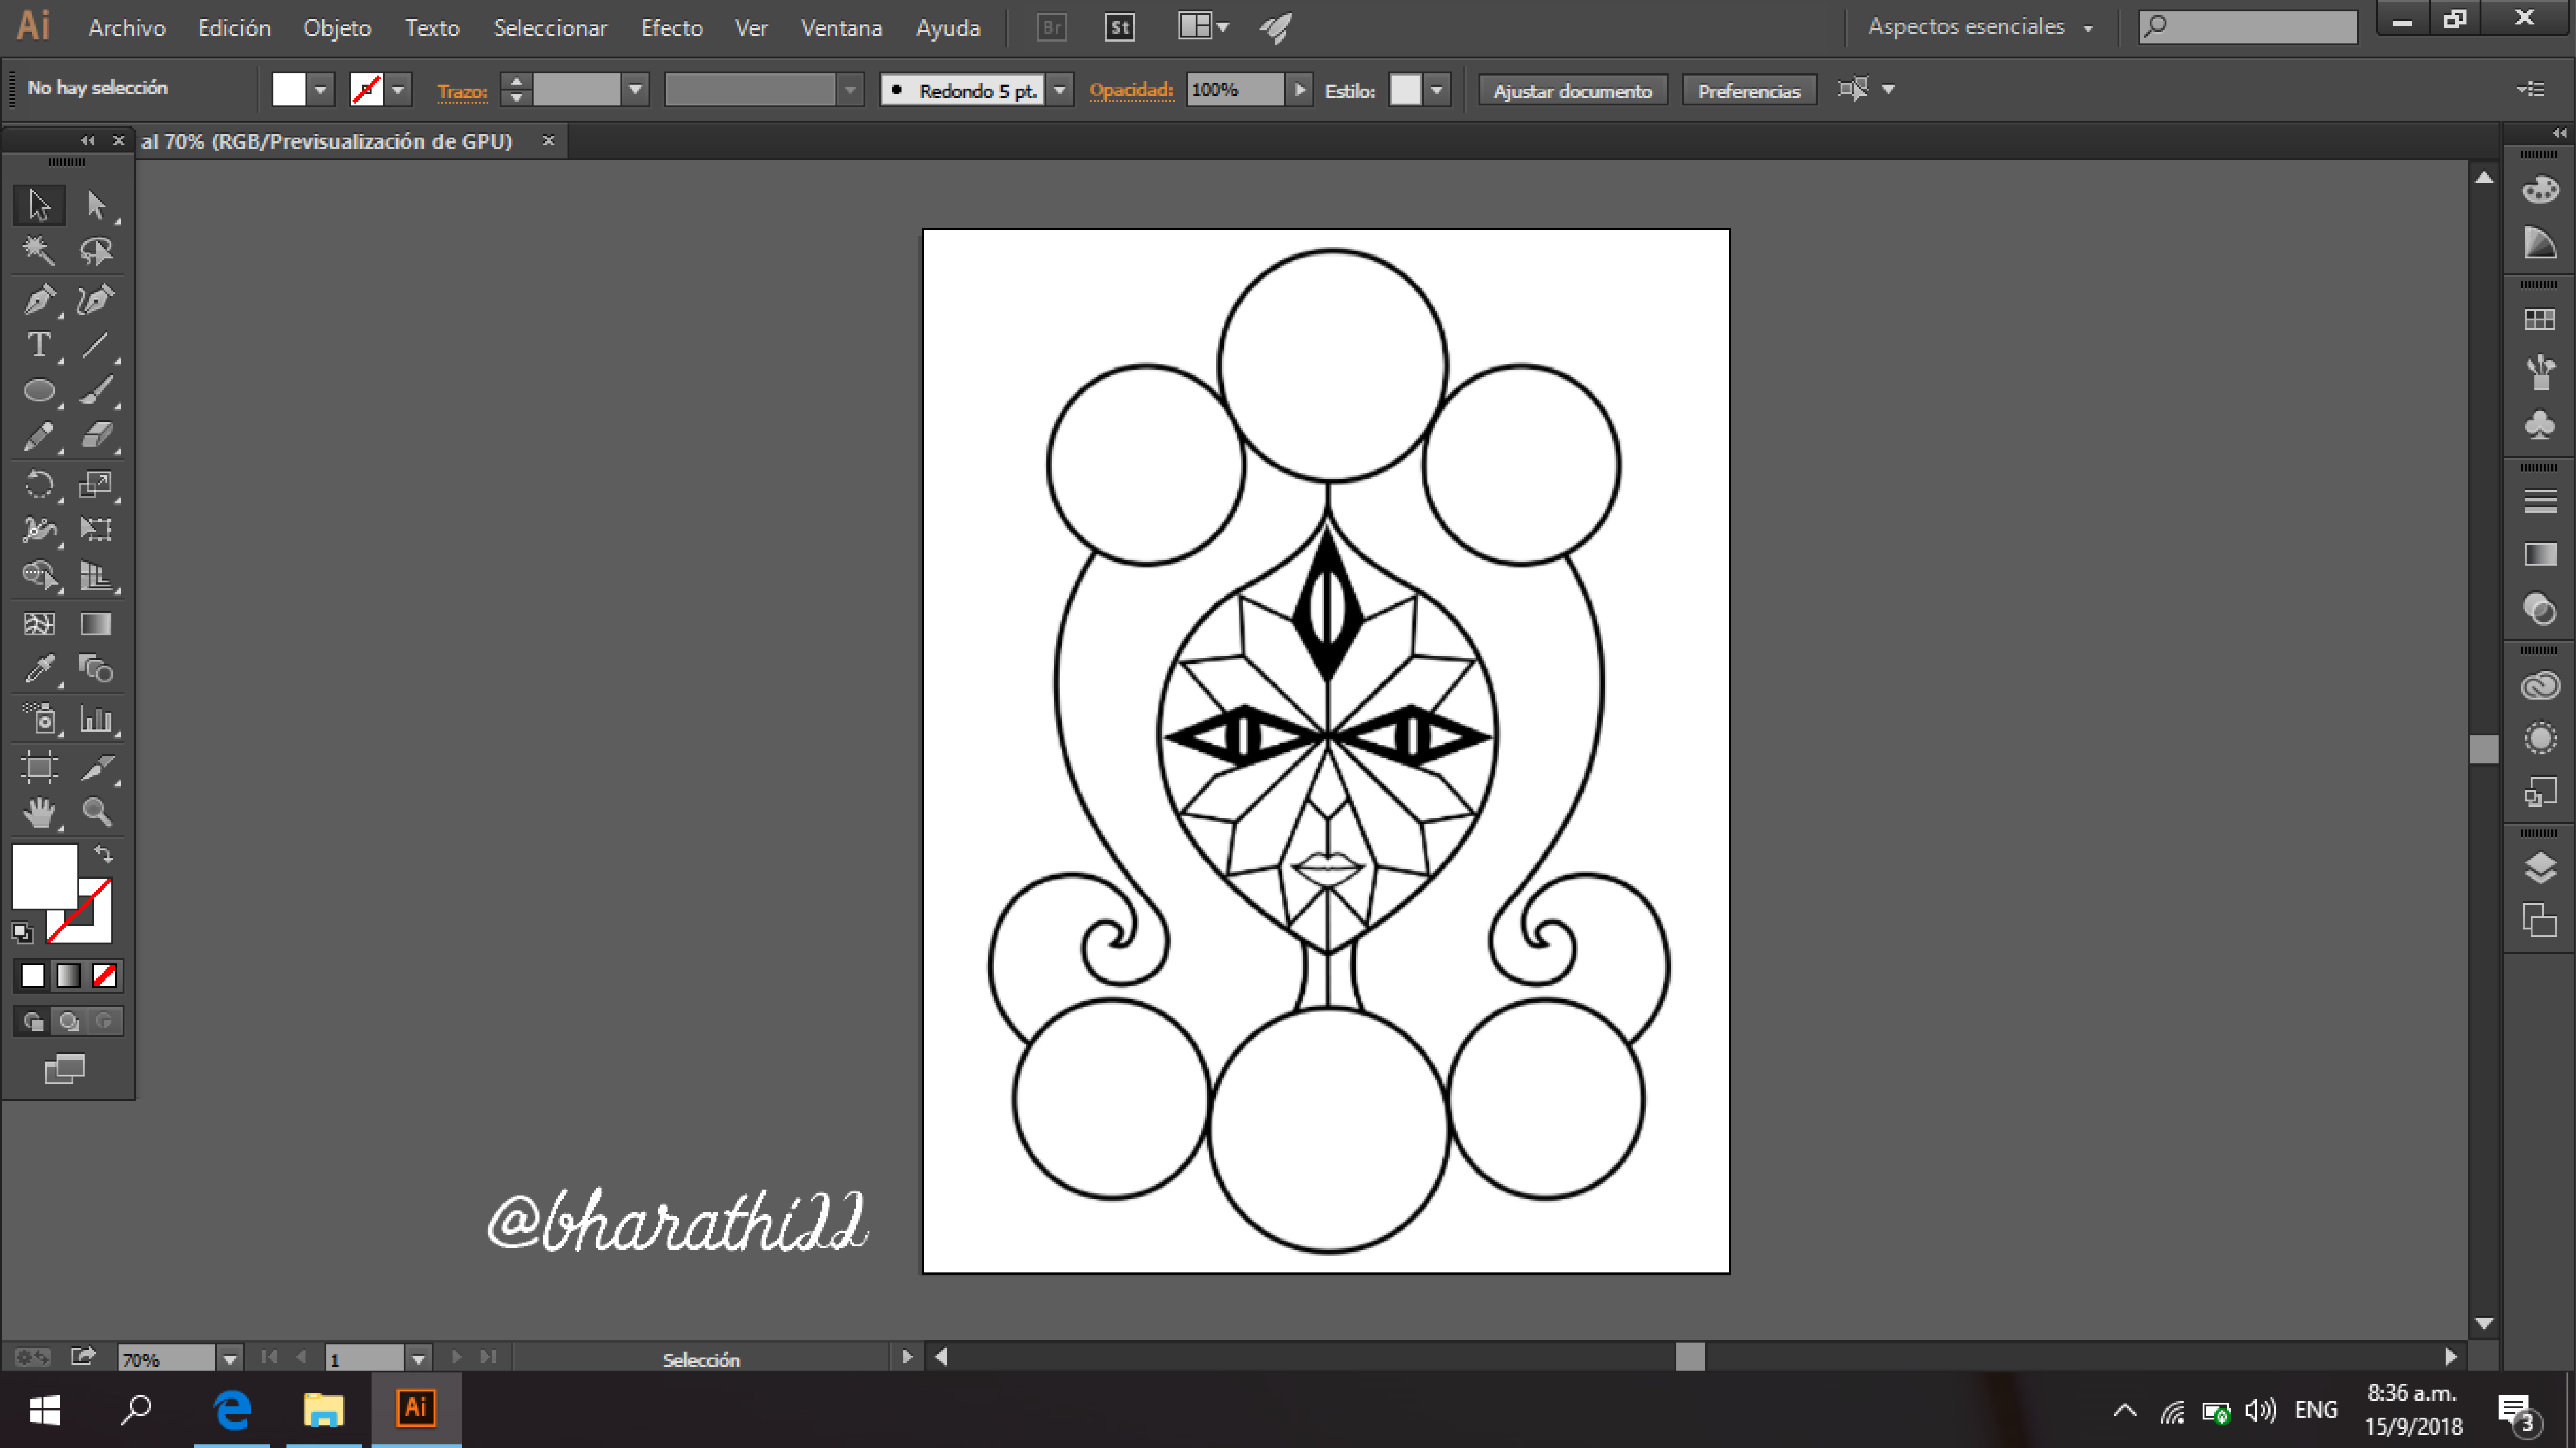Image resolution: width=2576 pixels, height=1448 pixels.
Task: Pick the Free Transform tool
Action: coord(96,529)
